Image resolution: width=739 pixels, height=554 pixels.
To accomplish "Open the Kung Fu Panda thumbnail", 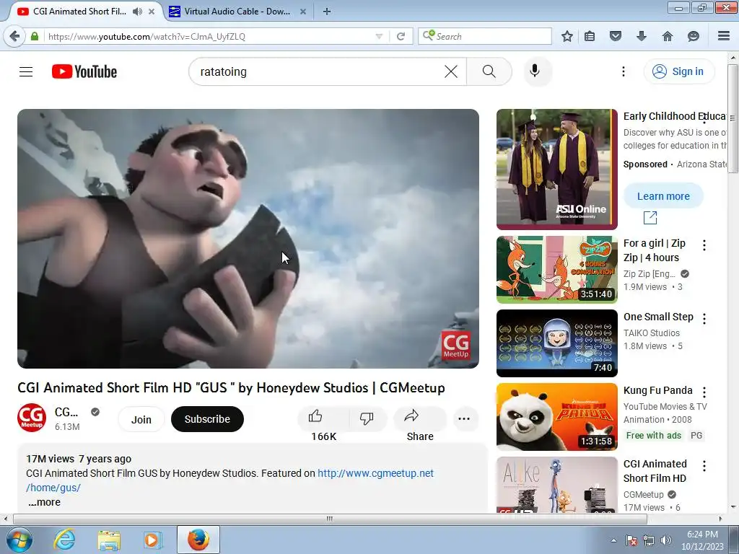I will 556,416.
